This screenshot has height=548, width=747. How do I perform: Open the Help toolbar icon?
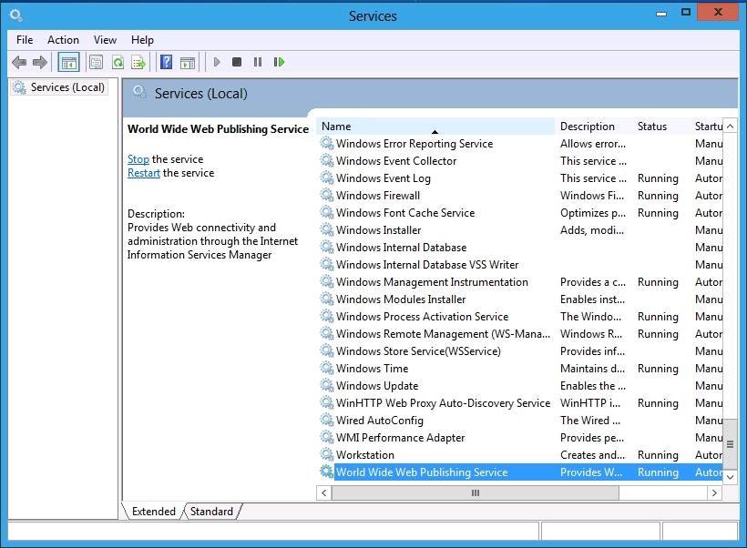pos(167,62)
